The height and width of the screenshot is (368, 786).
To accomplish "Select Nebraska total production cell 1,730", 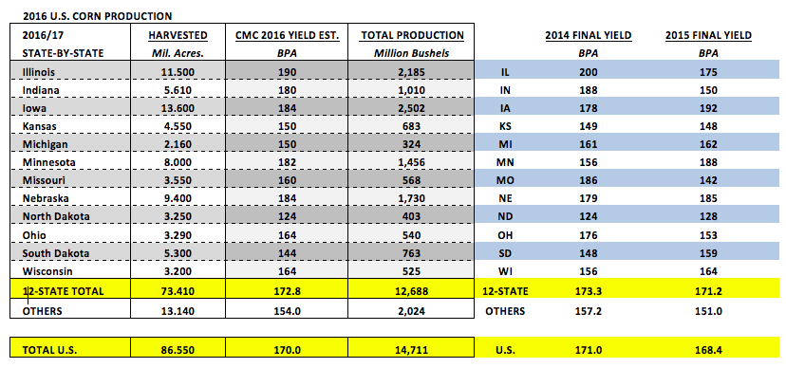I will (x=411, y=199).
